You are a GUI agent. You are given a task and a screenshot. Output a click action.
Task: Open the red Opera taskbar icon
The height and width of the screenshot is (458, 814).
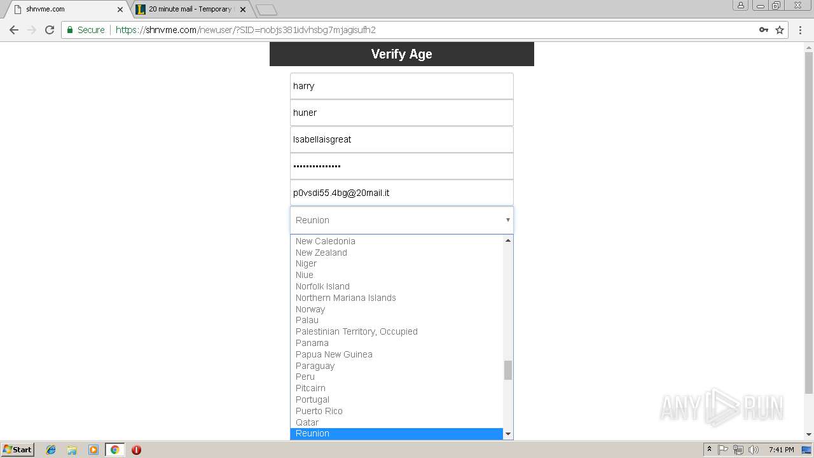coord(136,450)
